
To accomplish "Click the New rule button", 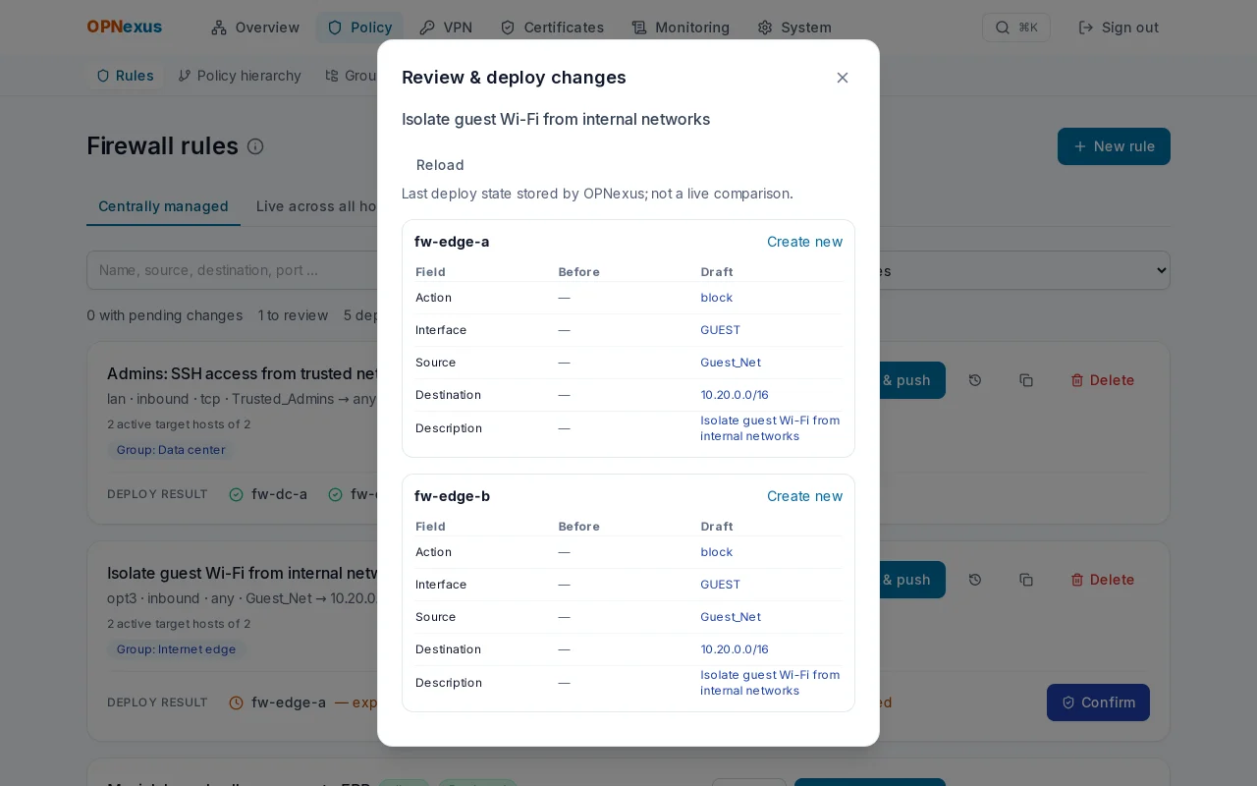I will tap(1114, 146).
